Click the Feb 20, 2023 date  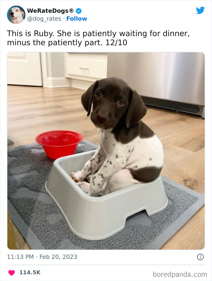(x=58, y=257)
